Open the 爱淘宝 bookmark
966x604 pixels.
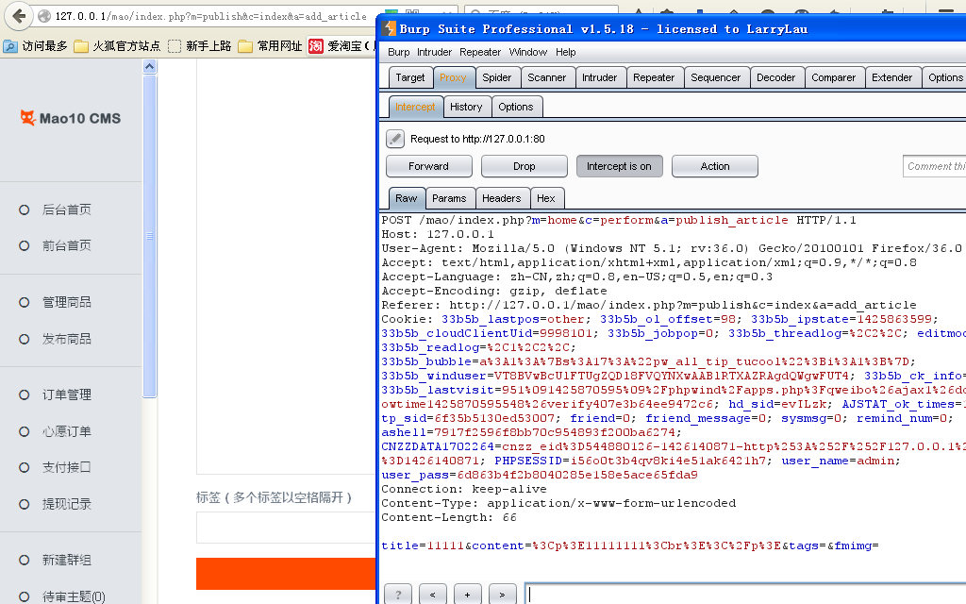(x=341, y=46)
